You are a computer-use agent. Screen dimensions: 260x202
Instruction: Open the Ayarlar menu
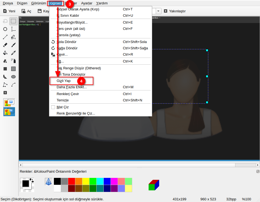[86, 3]
